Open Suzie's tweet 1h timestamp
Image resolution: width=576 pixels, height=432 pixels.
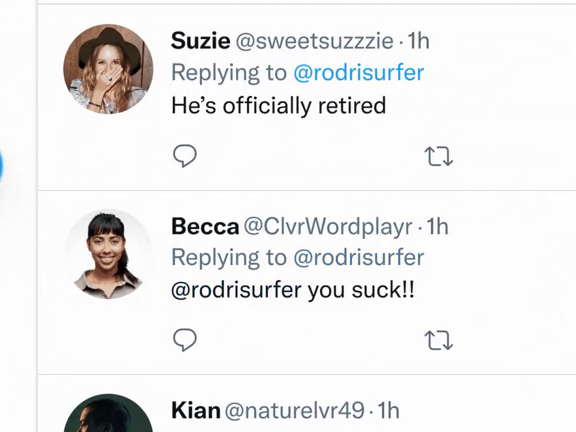tap(419, 41)
